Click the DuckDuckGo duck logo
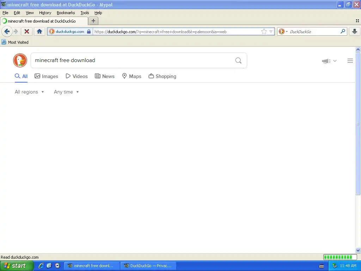Viewport: 361px width, 271px height. (x=20, y=60)
